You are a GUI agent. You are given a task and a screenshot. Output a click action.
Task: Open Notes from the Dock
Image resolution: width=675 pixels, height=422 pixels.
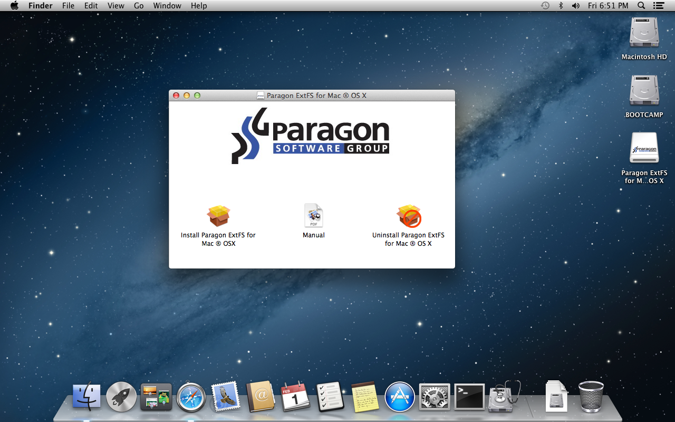(365, 397)
